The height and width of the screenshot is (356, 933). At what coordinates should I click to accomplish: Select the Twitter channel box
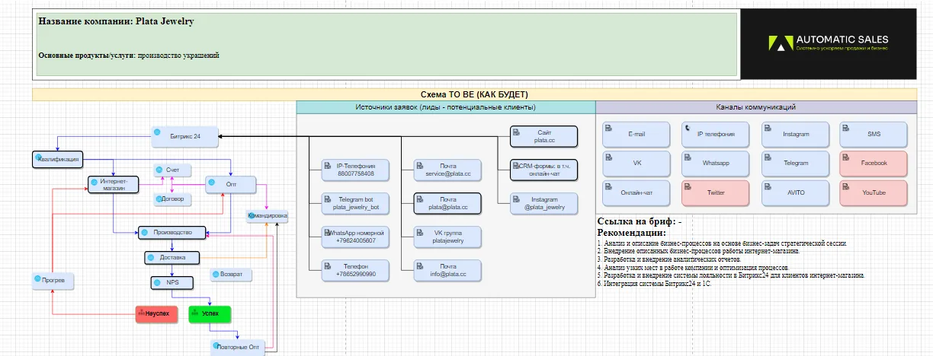(716, 192)
